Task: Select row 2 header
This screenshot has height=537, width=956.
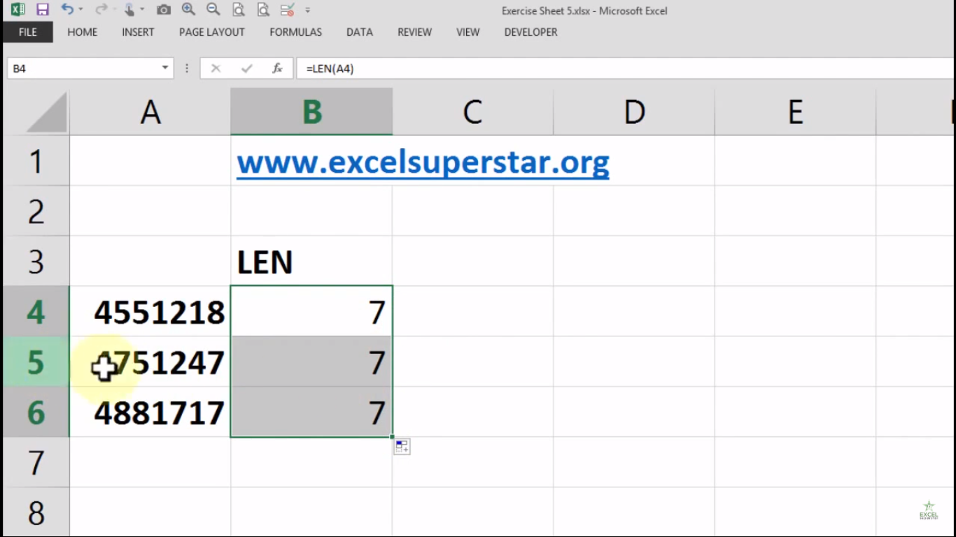Action: tap(36, 211)
